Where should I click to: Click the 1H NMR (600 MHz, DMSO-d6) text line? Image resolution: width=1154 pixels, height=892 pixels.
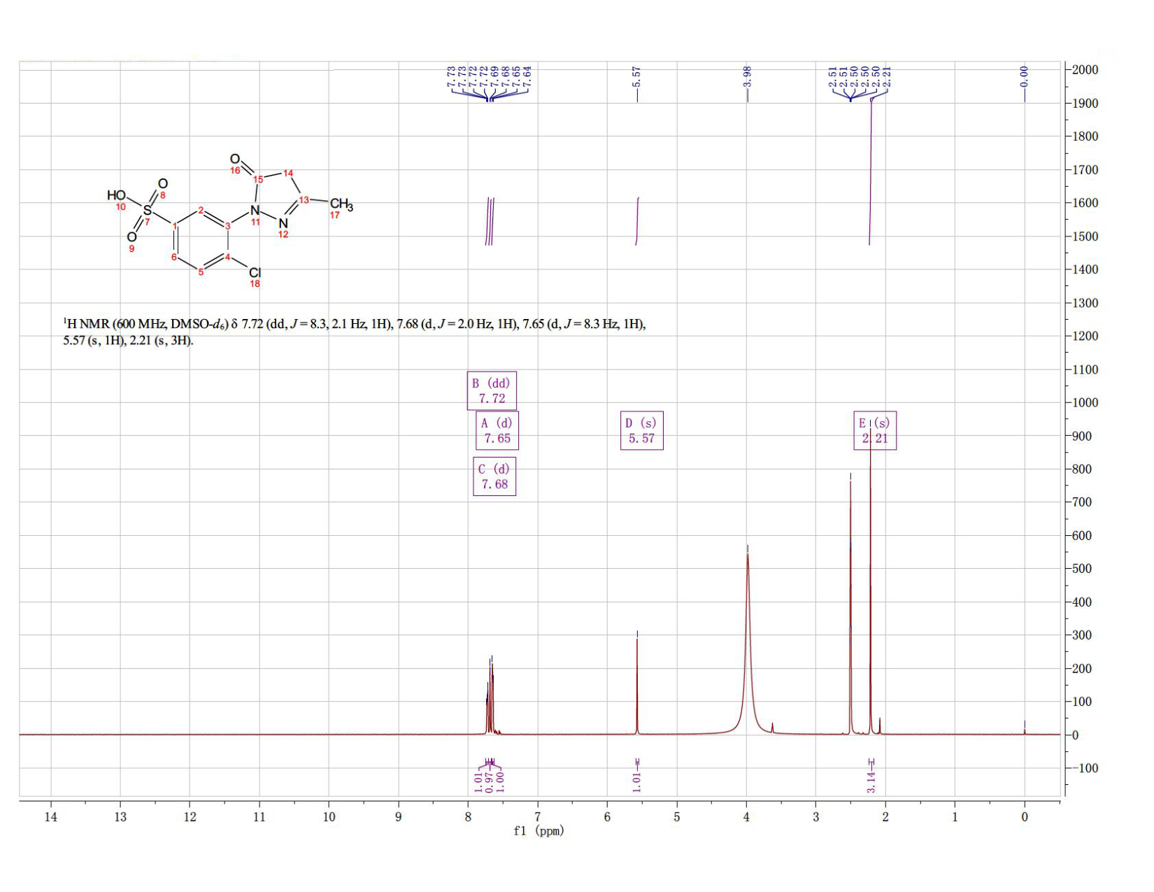coord(355,325)
